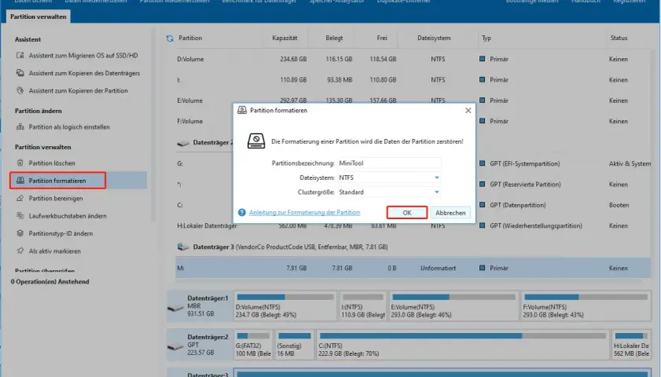Choose Partition bereinigen in the sidebar
The image size is (661, 377).
56,198
